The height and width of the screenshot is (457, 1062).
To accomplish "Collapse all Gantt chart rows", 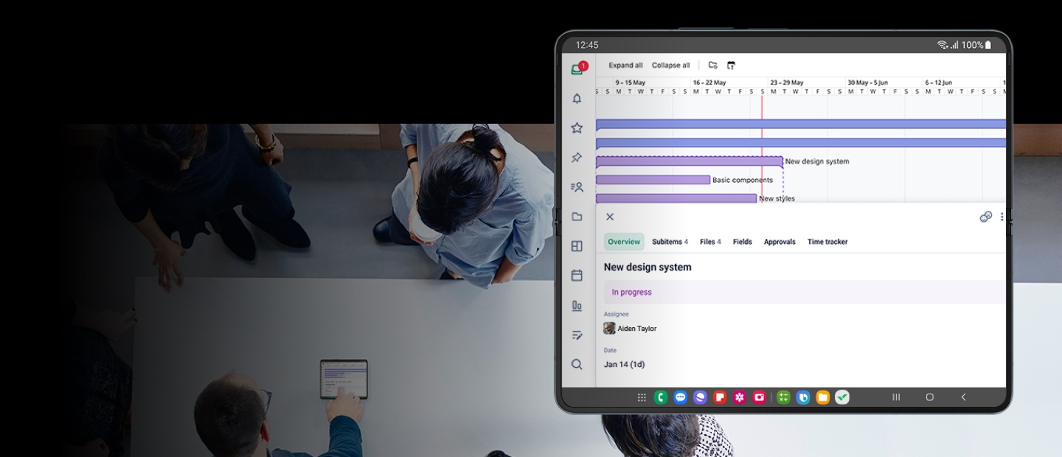I will click(x=670, y=66).
